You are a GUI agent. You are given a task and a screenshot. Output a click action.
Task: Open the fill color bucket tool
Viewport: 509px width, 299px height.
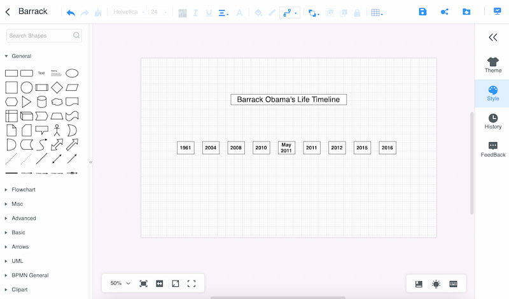point(258,12)
